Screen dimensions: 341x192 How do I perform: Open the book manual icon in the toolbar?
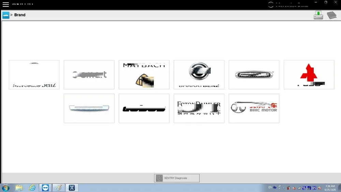tap(332, 15)
